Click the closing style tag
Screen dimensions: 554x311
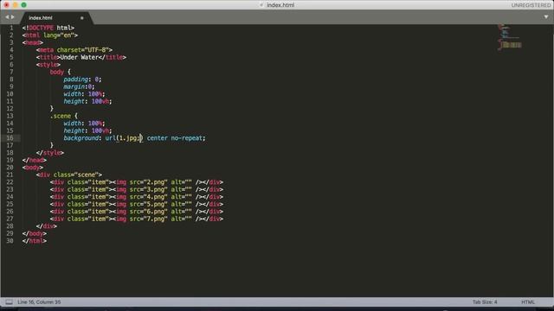click(x=50, y=153)
